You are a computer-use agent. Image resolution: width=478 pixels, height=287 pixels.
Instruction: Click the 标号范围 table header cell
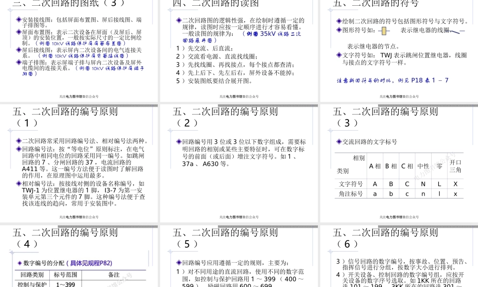[66, 274]
